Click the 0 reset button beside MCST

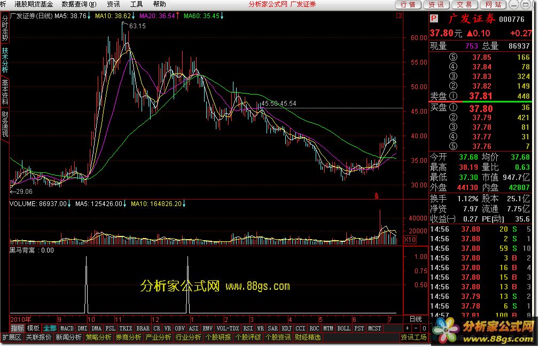click(x=424, y=328)
